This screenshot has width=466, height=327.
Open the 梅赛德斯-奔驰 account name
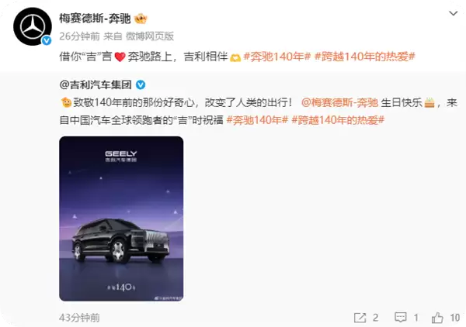(x=95, y=19)
